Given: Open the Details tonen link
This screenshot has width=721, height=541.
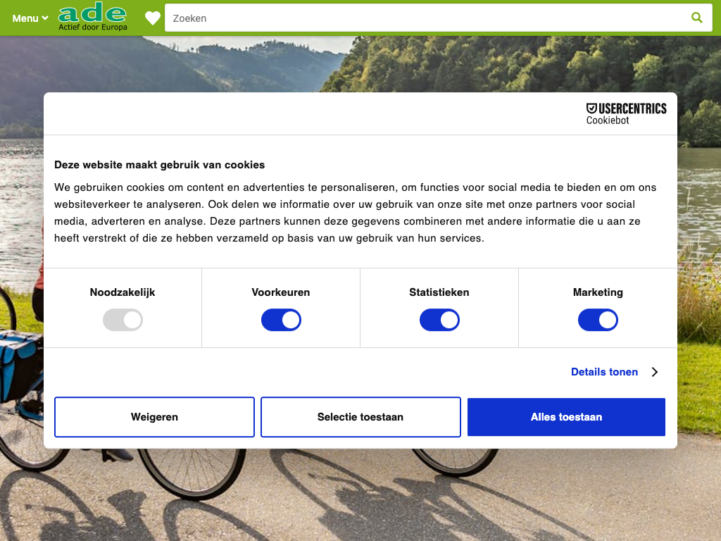Looking at the screenshot, I should pyautogui.click(x=604, y=372).
